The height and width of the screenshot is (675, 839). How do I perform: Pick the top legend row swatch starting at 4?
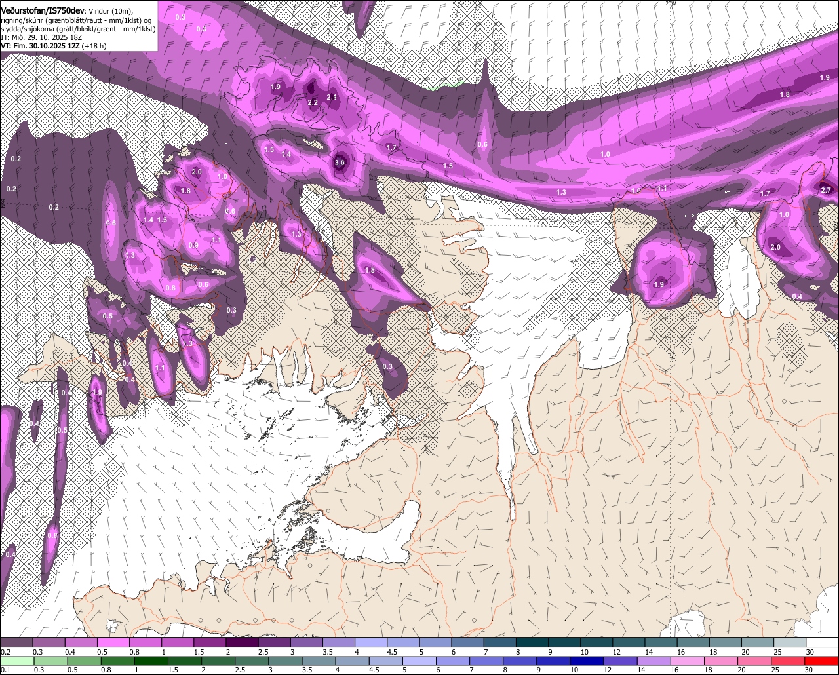tap(371, 642)
